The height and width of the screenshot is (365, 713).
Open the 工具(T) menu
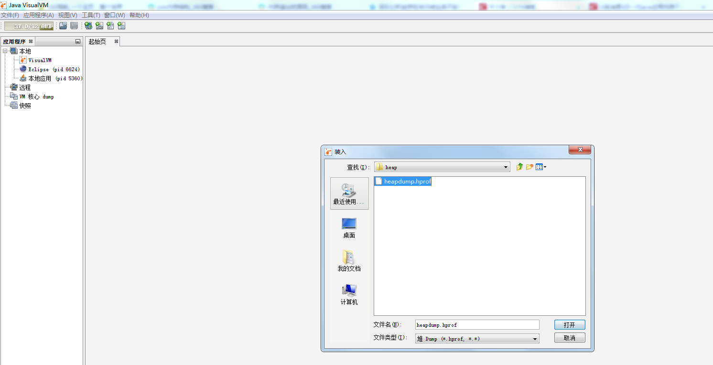tap(91, 15)
